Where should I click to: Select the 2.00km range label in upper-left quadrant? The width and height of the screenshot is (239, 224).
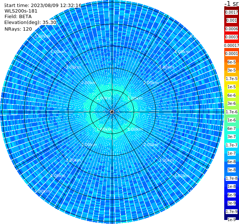click(x=89, y=83)
